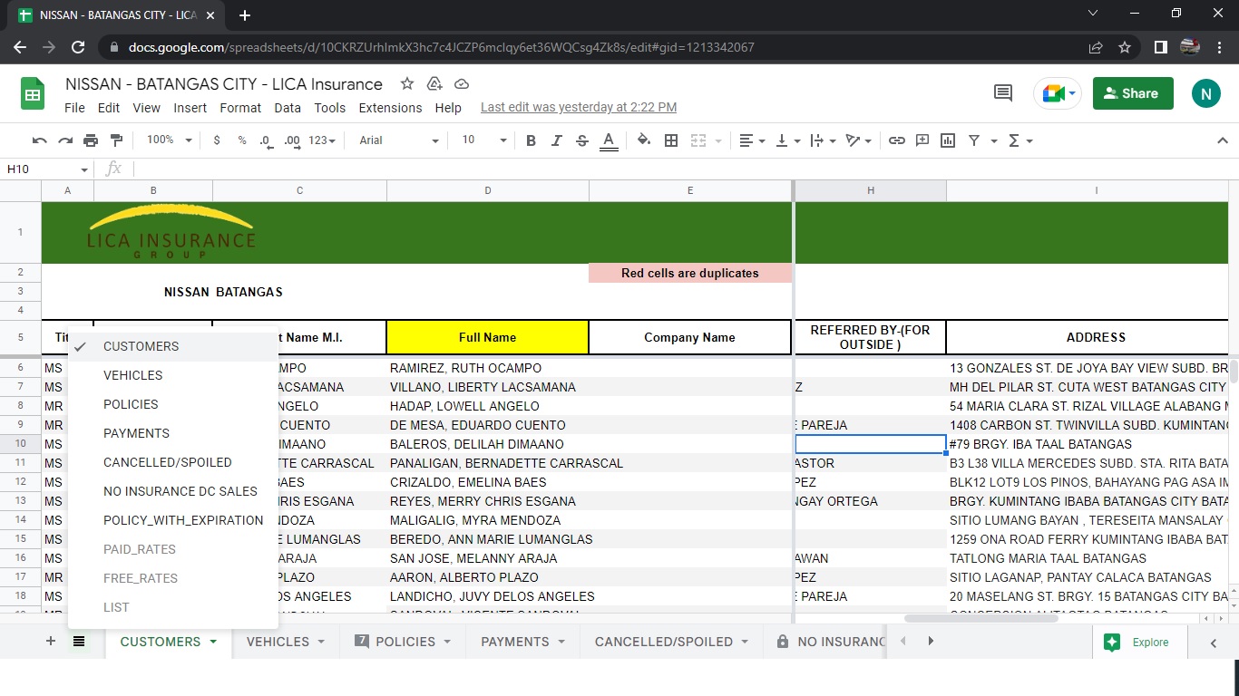Toggle Bold formatting
1239x696 pixels.
click(x=532, y=140)
